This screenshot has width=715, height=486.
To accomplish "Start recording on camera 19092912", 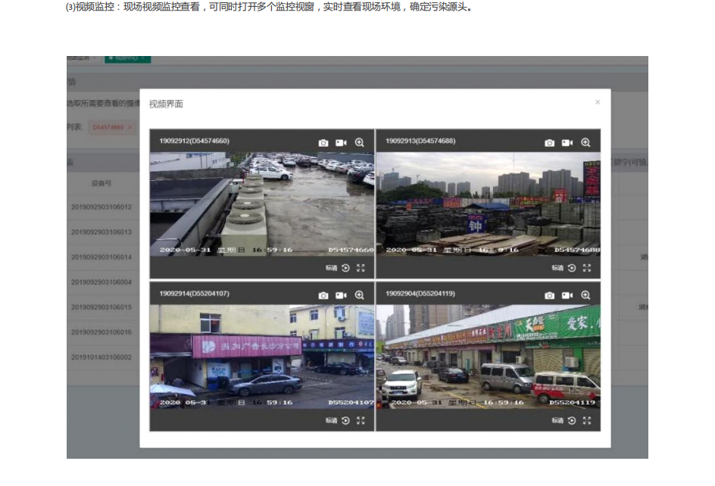I will point(341,142).
